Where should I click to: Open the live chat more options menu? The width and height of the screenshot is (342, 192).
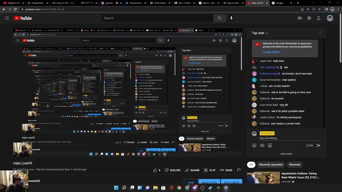pos(320,33)
